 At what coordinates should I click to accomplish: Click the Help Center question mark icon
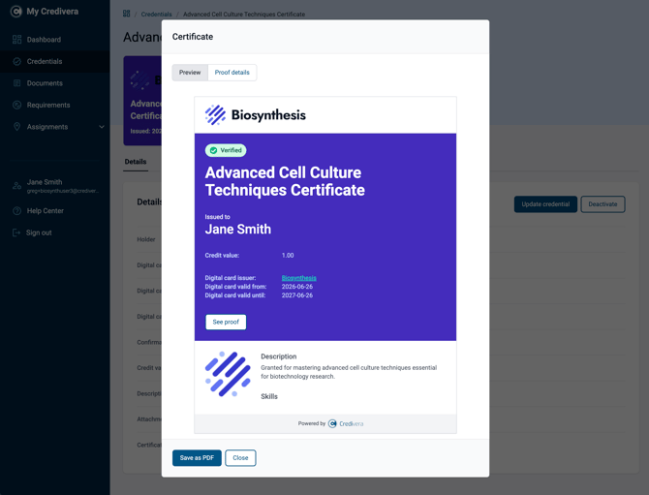pos(17,210)
